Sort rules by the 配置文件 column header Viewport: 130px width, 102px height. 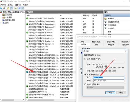[x=87, y=16]
